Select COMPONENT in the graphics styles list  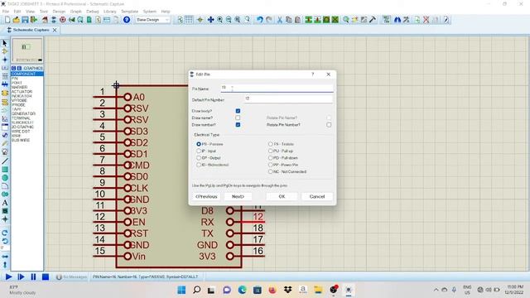click(27, 74)
